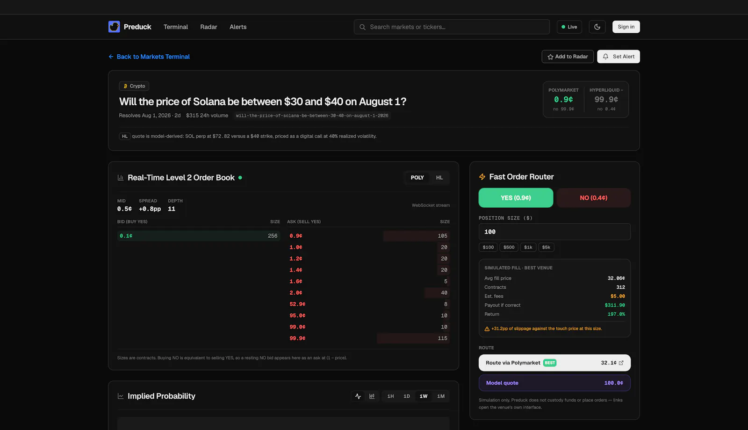Click the 1.0¢ ask row
Screen dimensions: 748x430
pos(368,247)
